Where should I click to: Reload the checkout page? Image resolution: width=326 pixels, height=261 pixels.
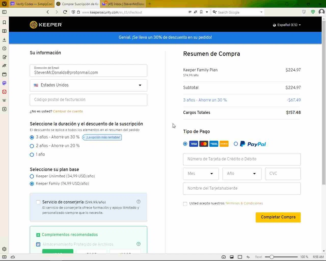click(x=65, y=12)
